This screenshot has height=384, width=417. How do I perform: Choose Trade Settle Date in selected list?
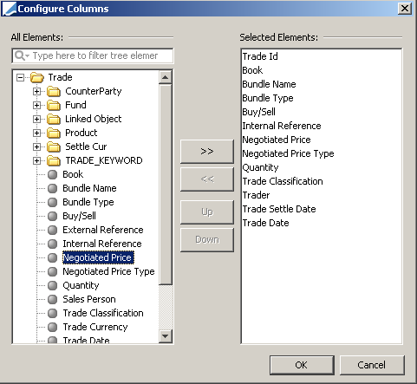click(x=279, y=209)
